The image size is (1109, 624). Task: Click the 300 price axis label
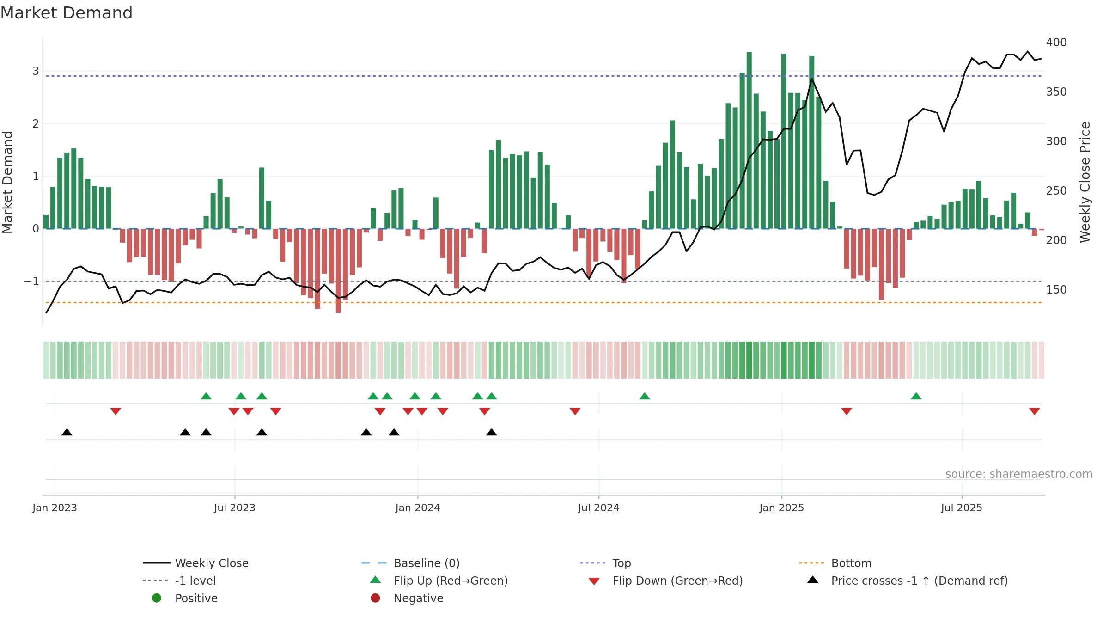1056,141
